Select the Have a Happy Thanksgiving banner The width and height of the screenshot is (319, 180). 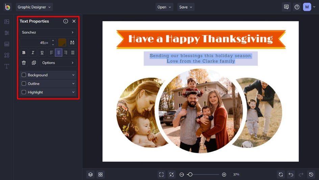click(x=201, y=39)
